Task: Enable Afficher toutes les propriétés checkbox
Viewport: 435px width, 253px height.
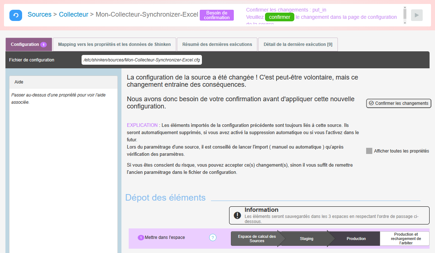Action: coord(369,151)
